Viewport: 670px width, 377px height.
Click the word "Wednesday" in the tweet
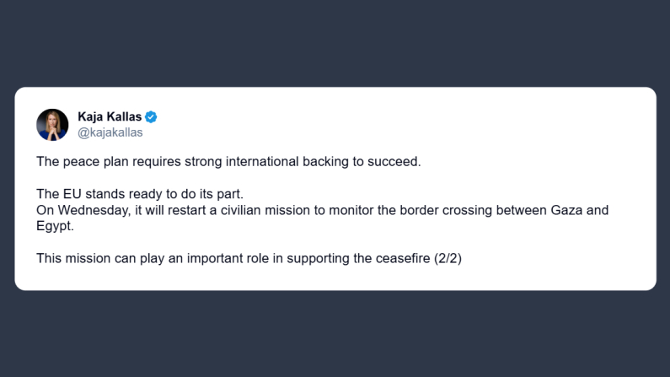click(x=91, y=210)
